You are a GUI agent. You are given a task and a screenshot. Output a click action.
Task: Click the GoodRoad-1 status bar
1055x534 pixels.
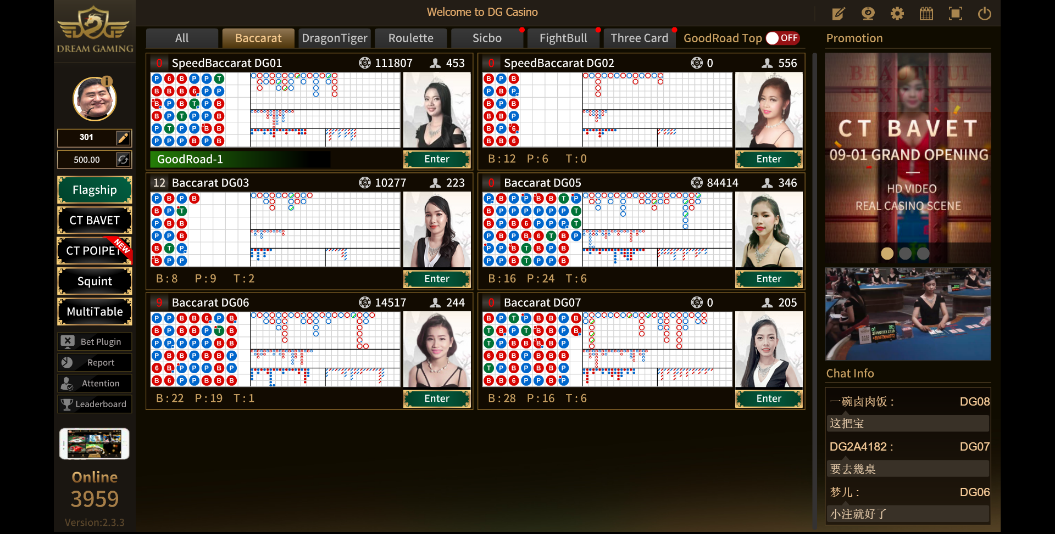pyautogui.click(x=240, y=159)
